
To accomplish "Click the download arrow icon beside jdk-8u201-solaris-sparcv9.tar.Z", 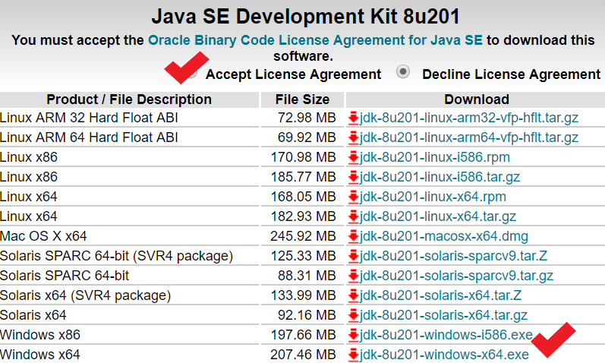I will 354,256.
